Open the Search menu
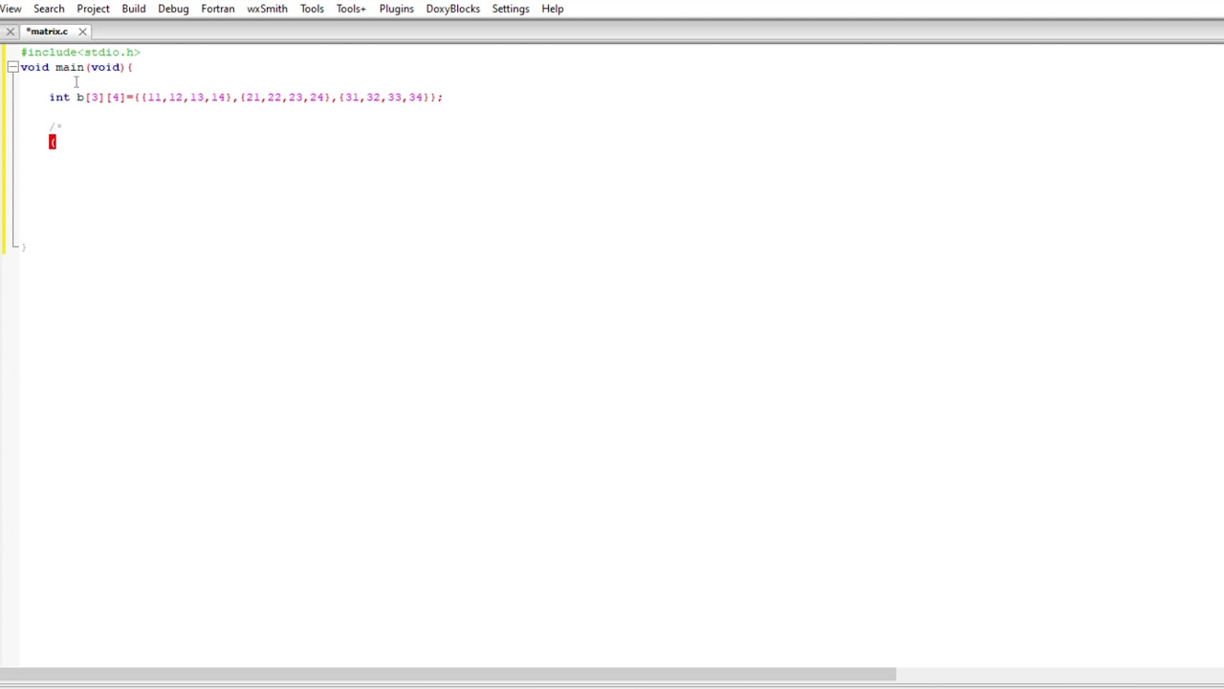 (49, 9)
